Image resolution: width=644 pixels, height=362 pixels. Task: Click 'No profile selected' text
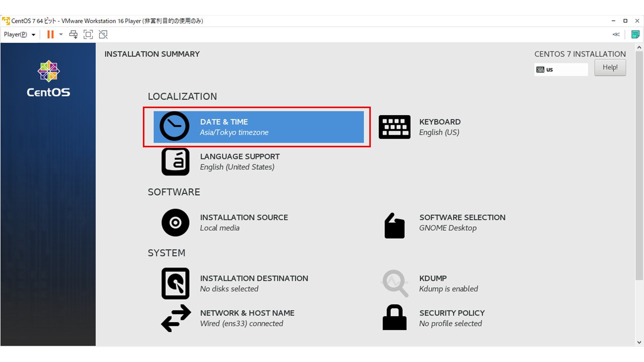(450, 323)
